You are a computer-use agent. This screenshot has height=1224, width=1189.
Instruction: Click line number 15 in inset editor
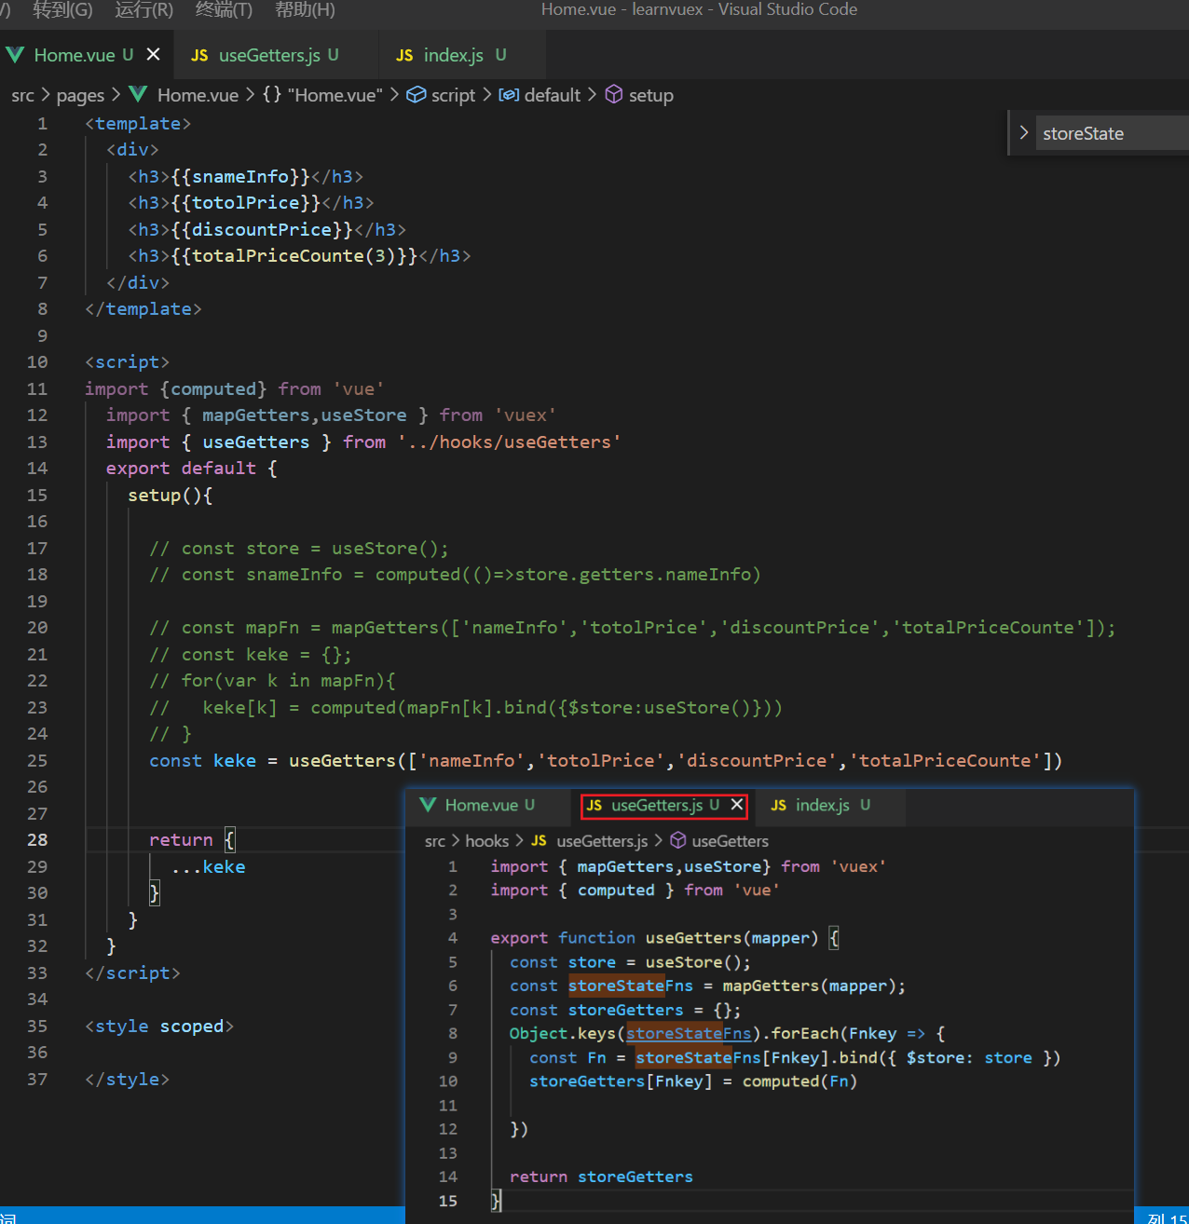[448, 1201]
